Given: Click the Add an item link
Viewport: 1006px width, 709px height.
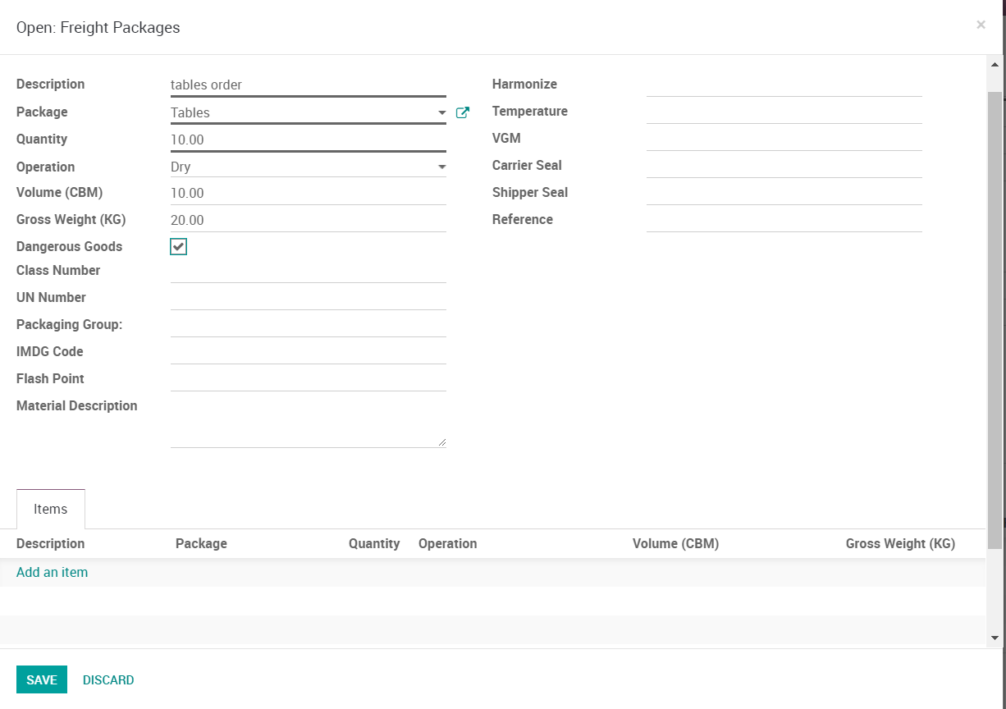Looking at the screenshot, I should pos(53,572).
